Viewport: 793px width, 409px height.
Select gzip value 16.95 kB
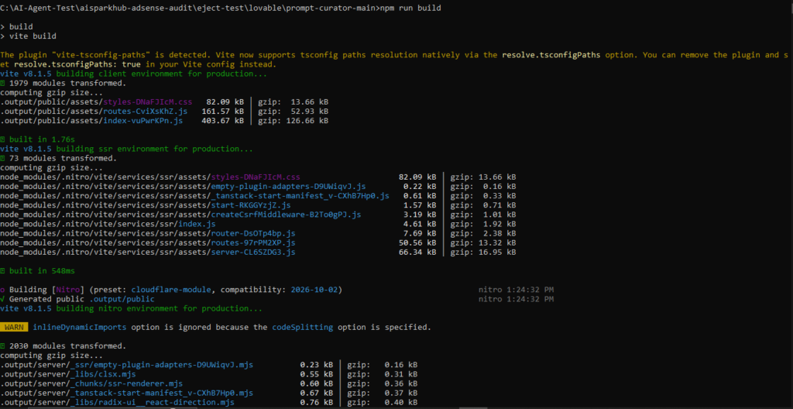(498, 252)
